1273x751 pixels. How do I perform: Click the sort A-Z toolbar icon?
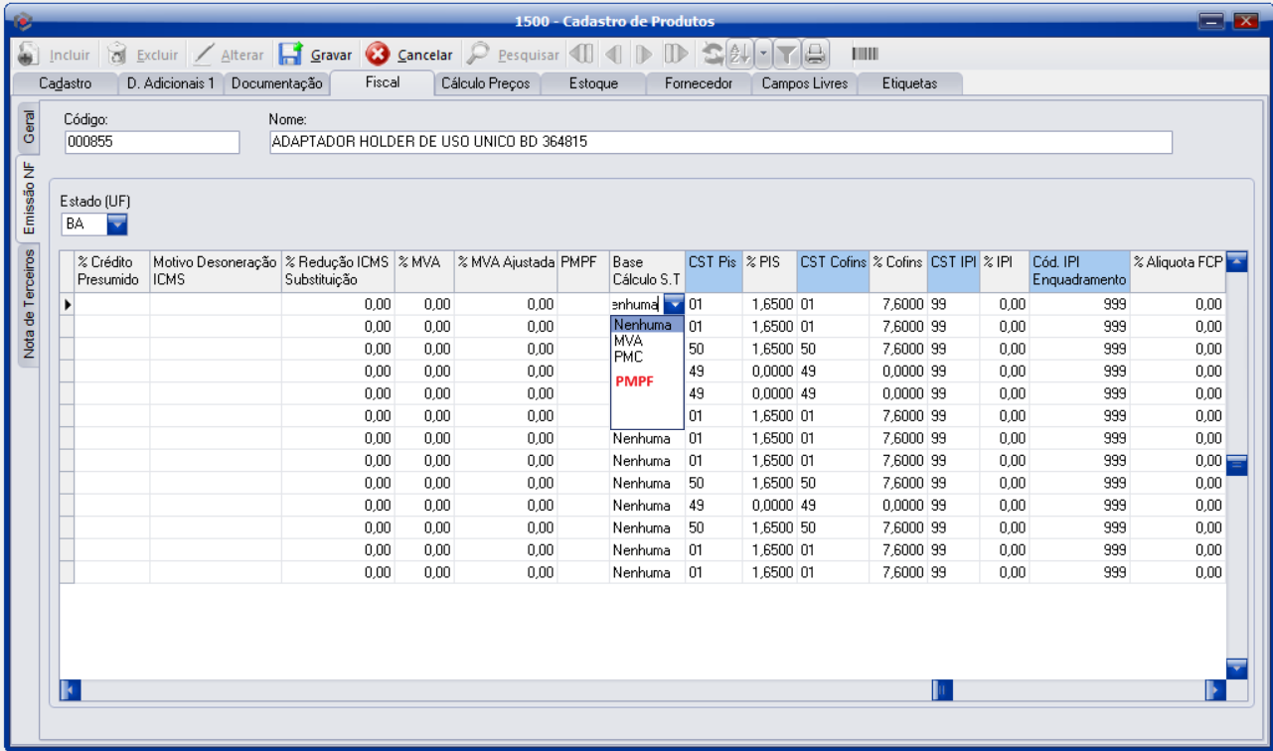click(x=738, y=55)
